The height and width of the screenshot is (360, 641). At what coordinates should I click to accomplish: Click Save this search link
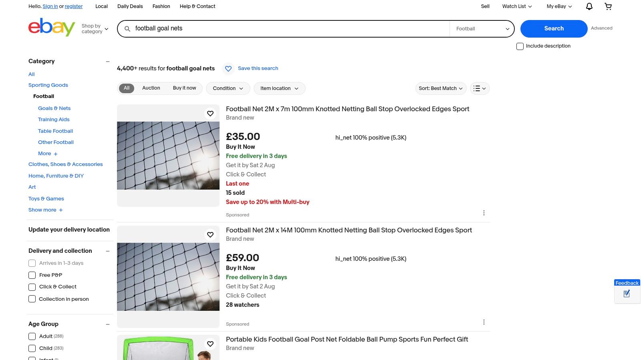click(258, 68)
